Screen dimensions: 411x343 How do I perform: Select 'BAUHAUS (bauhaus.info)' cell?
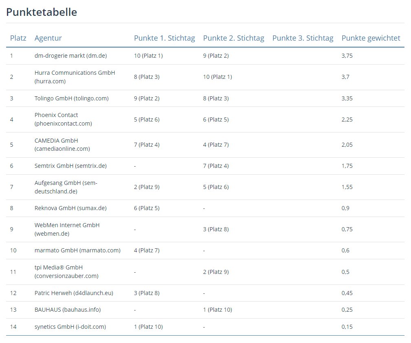pyautogui.click(x=67, y=310)
